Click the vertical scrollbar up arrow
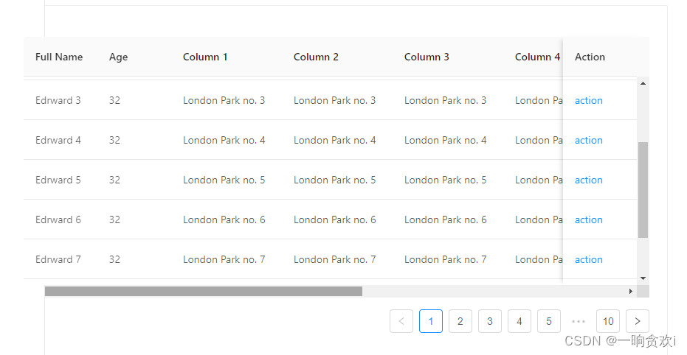687x355 pixels. point(643,83)
